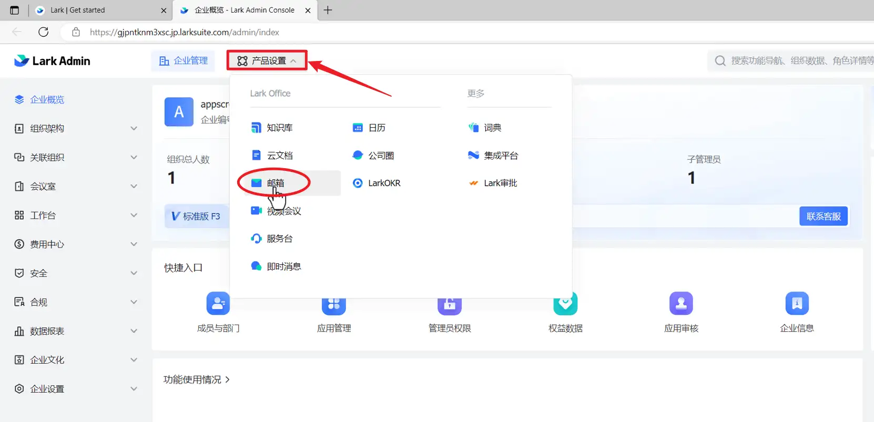Expand the 费用中心 sidebar section
This screenshot has height=422, width=874.
[x=134, y=244]
